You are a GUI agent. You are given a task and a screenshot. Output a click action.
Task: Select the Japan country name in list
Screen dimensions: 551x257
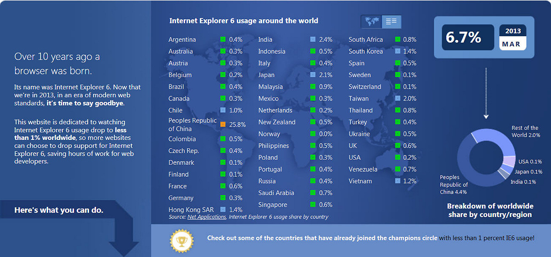pos(266,75)
